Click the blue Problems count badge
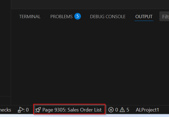Screen dimensions: 169x117 (77, 16)
